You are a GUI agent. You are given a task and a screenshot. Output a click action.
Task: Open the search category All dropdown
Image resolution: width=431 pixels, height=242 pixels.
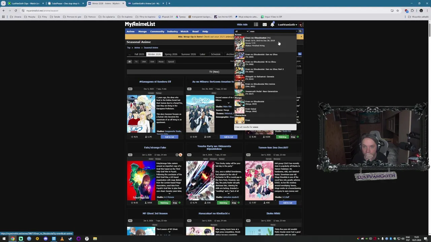(x=242, y=31)
